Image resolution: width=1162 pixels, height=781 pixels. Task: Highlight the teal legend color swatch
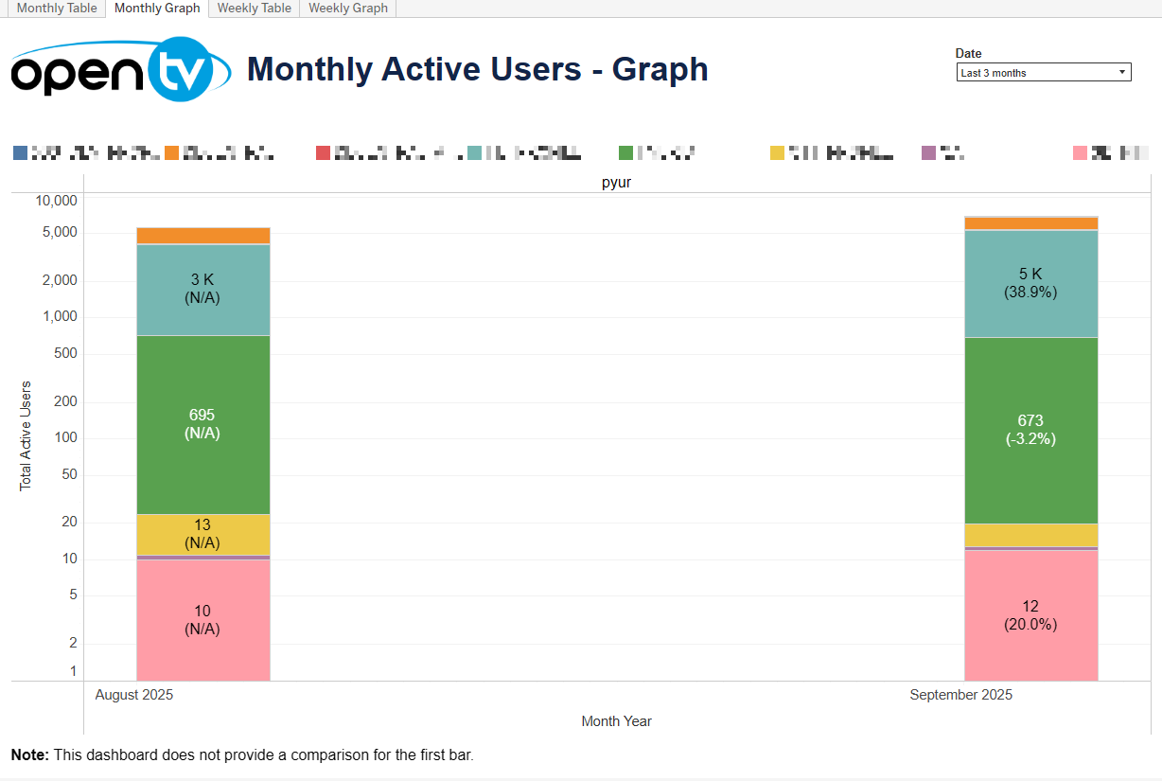[475, 152]
